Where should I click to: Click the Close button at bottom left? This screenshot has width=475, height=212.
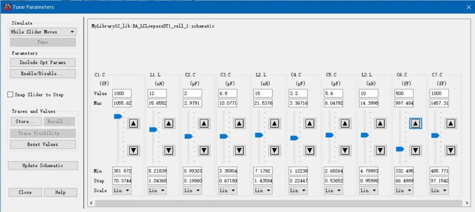[x=25, y=192]
